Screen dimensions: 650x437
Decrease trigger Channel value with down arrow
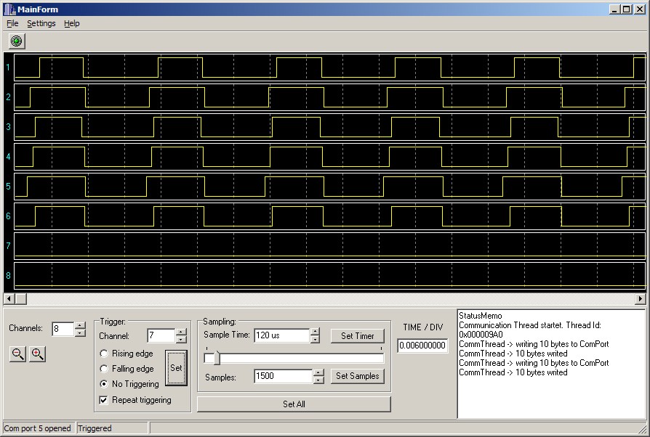(181, 340)
